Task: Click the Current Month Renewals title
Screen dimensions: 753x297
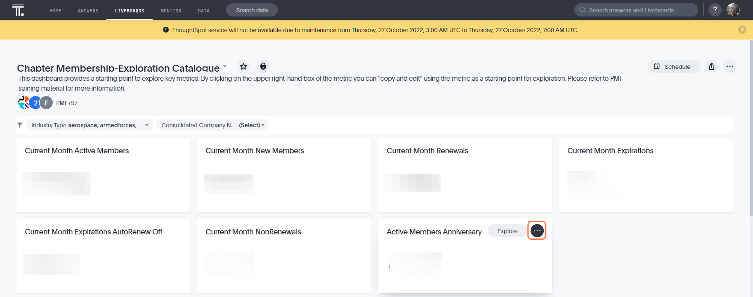Action: click(427, 151)
